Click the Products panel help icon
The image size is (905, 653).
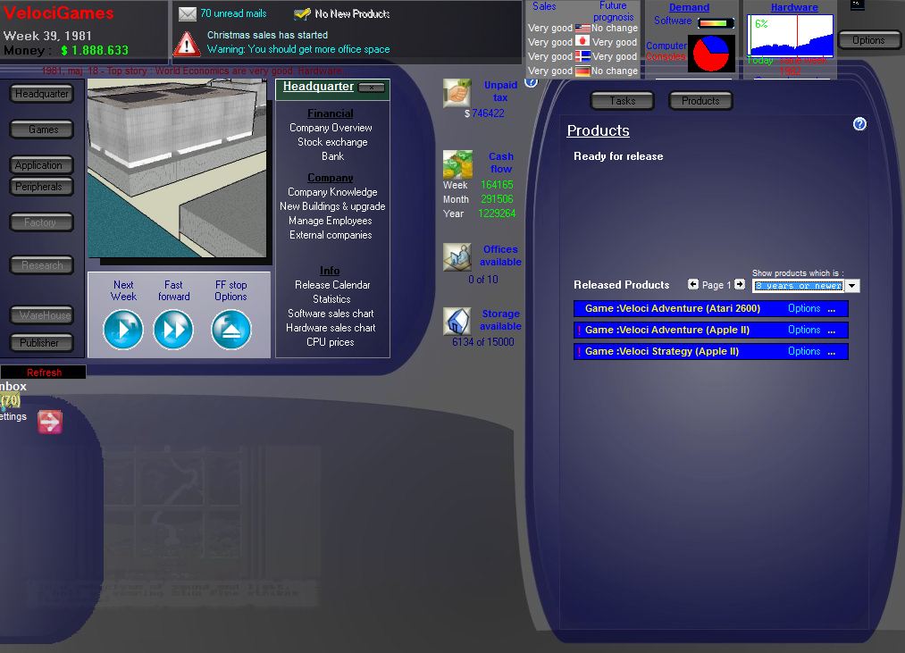point(859,124)
